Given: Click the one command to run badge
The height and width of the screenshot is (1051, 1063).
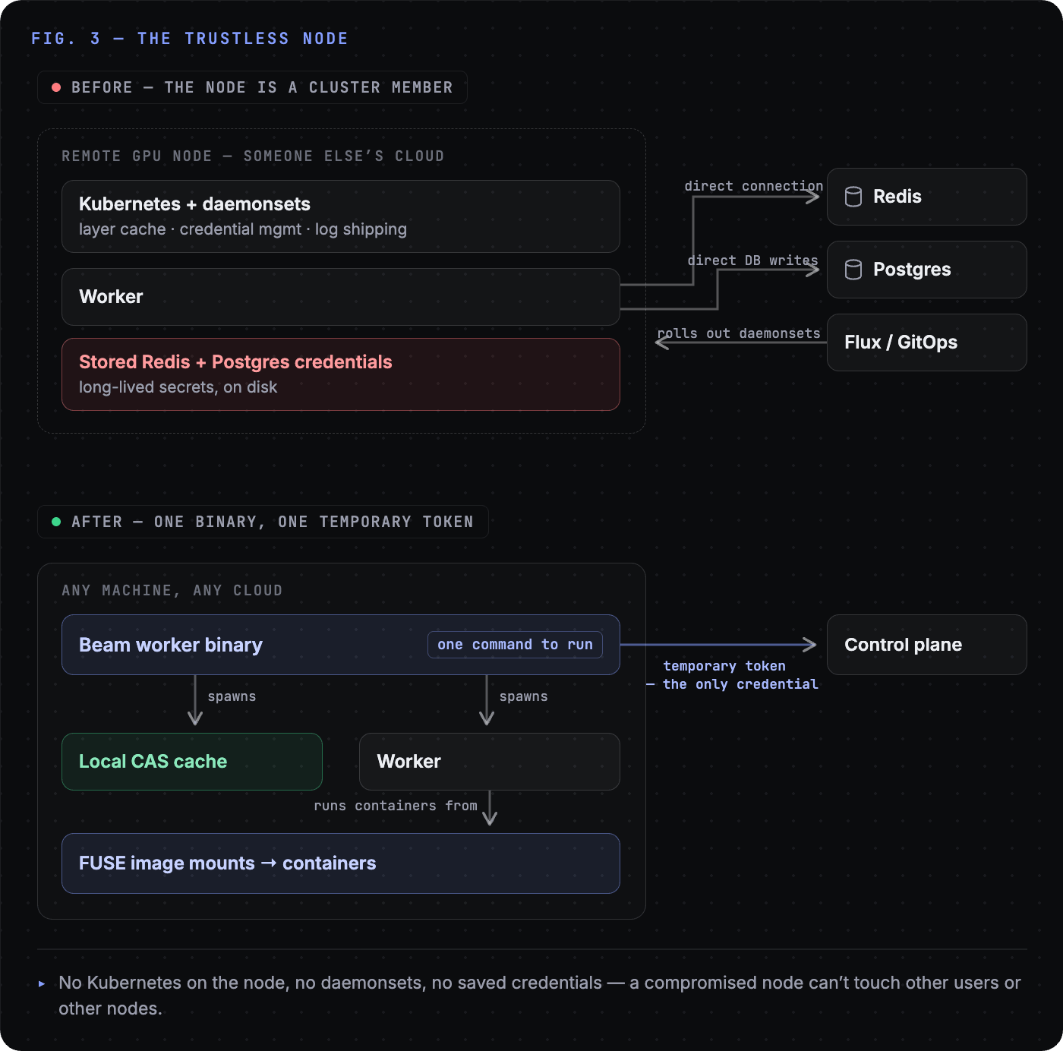Looking at the screenshot, I should point(515,645).
